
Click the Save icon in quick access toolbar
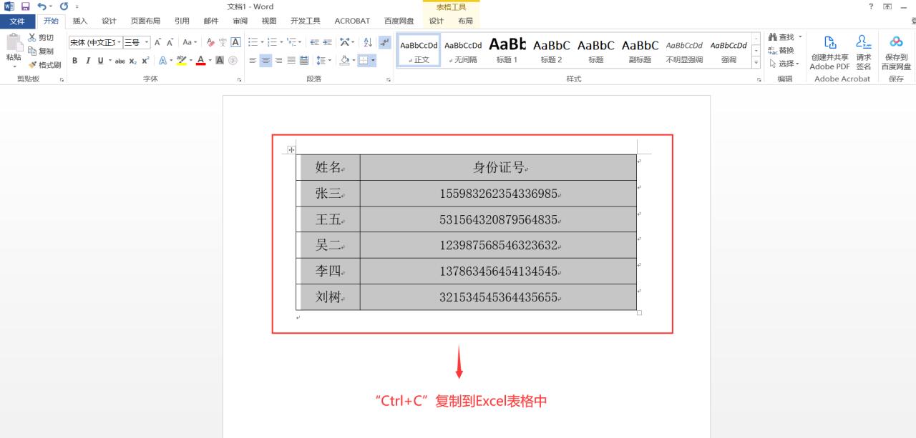25,6
